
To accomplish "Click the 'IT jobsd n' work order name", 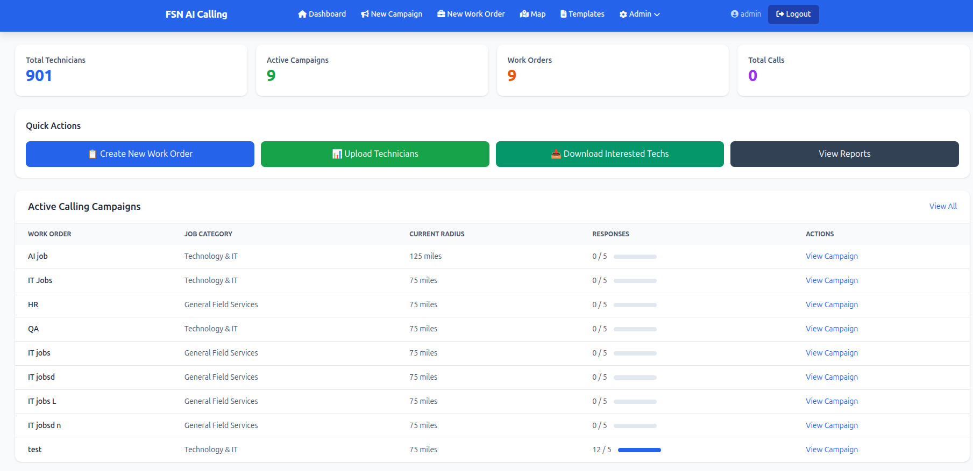I will 44,425.
